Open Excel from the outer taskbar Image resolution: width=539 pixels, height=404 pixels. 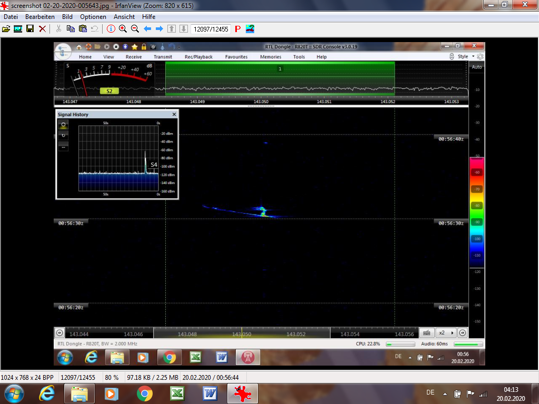[x=177, y=393]
